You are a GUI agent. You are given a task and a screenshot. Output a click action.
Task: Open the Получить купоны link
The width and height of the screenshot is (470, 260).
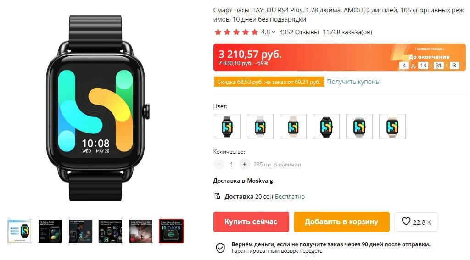[353, 82]
